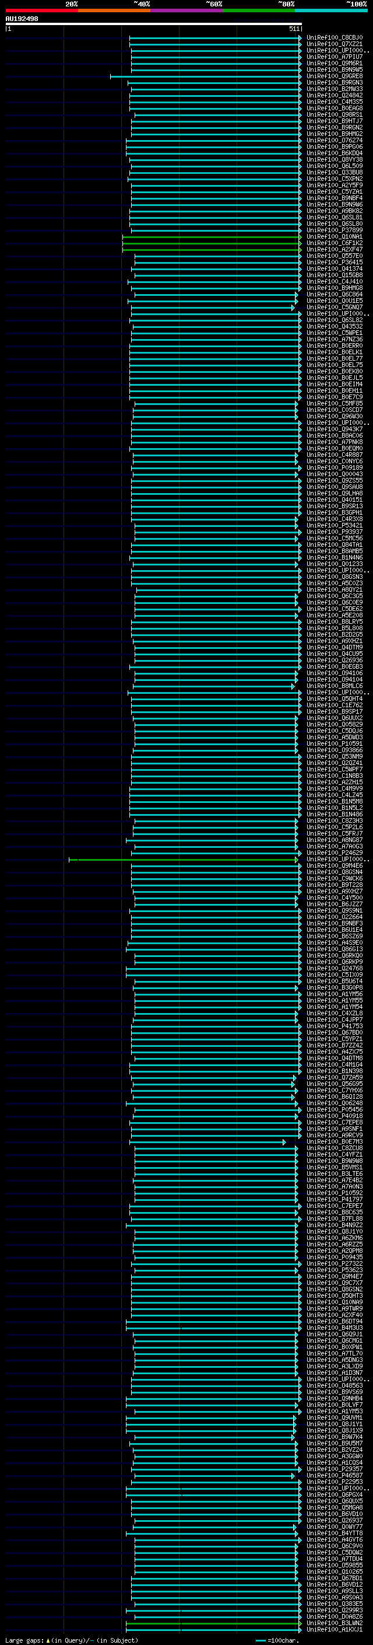This screenshot has height=1645, width=373.
Task: Select hit label UniRef100_B1N486
Action: 334,814
